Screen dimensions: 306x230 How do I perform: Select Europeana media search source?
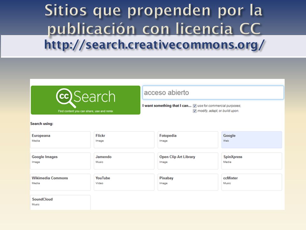(60, 140)
